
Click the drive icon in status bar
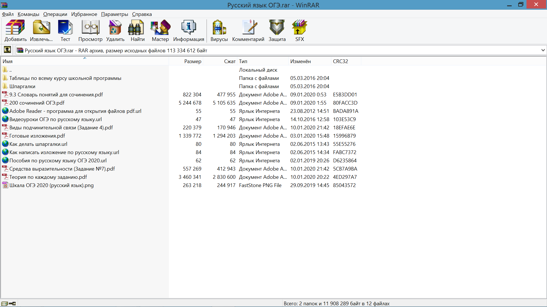click(4, 304)
